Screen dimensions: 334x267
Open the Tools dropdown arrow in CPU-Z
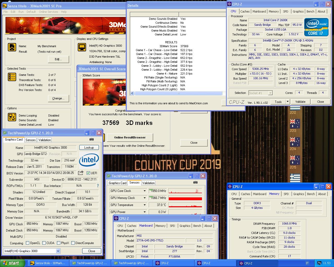click(x=288, y=102)
